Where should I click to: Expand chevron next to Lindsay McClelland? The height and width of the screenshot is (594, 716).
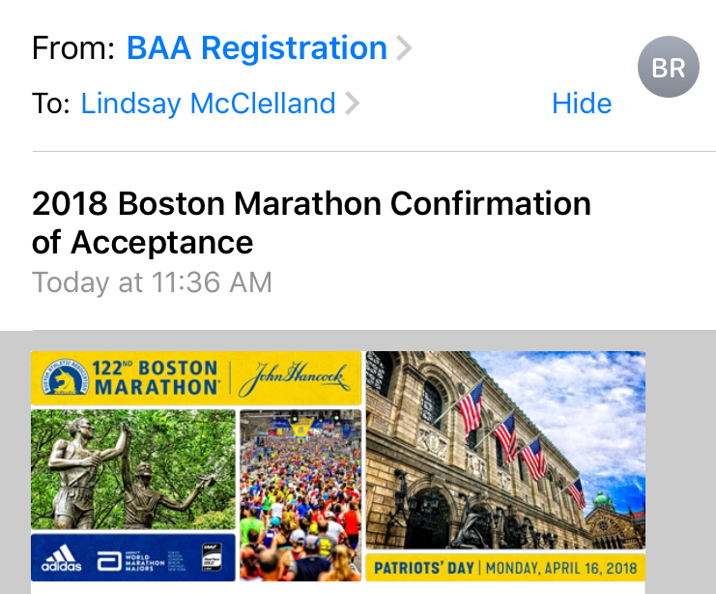(353, 104)
